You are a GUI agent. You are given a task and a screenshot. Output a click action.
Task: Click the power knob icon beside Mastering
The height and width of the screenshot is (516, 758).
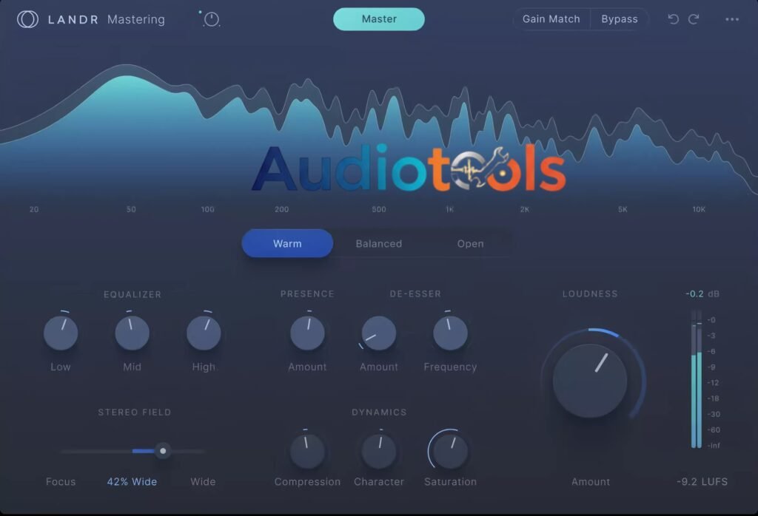coord(211,19)
